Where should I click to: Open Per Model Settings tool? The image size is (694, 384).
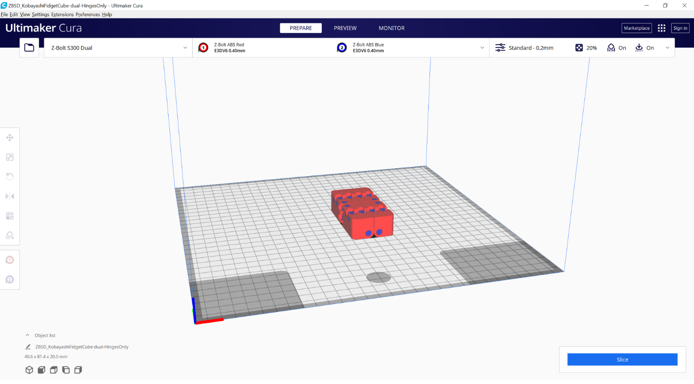pyautogui.click(x=10, y=216)
